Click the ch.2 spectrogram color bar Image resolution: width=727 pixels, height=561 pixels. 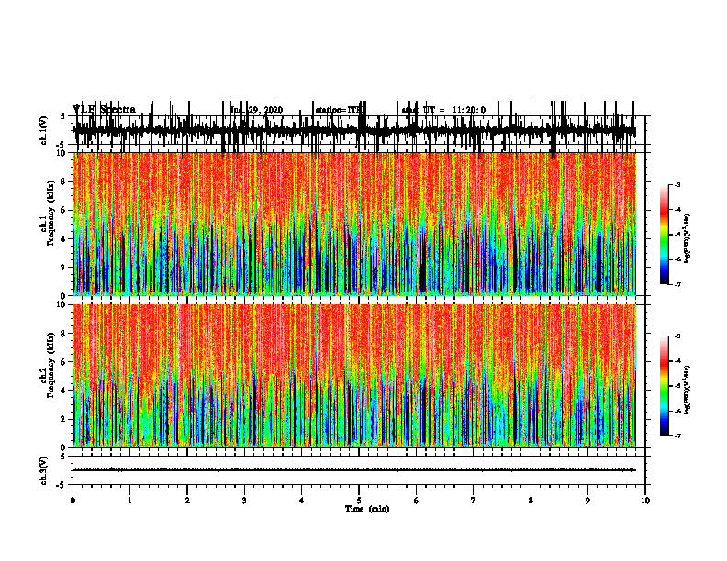tap(665, 386)
